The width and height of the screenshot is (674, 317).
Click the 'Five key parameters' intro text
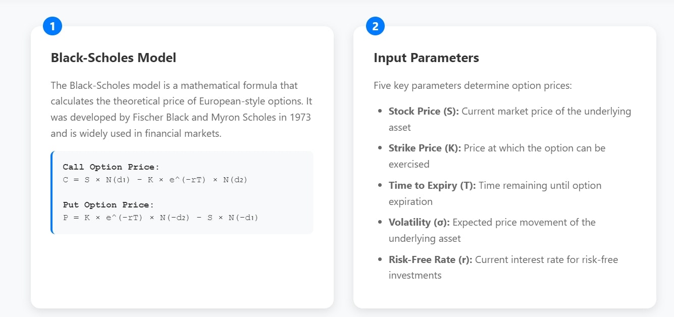click(473, 85)
